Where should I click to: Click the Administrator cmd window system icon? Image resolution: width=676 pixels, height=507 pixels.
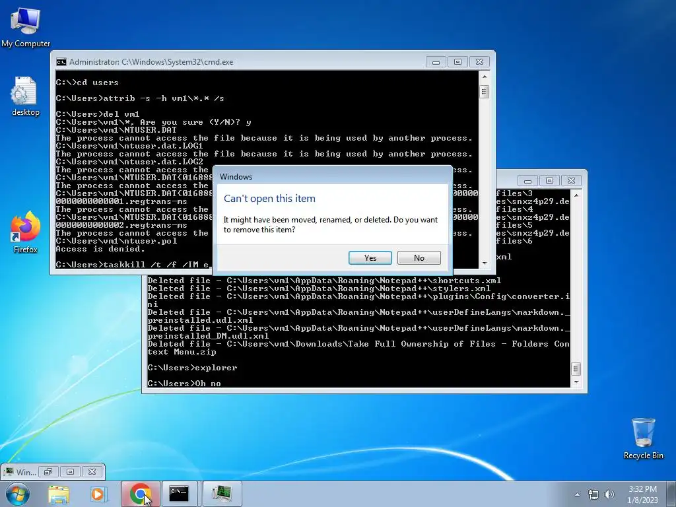61,62
